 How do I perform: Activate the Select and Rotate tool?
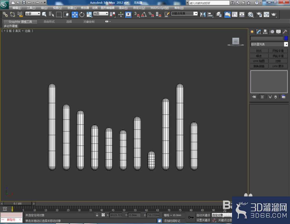(x=82, y=15)
